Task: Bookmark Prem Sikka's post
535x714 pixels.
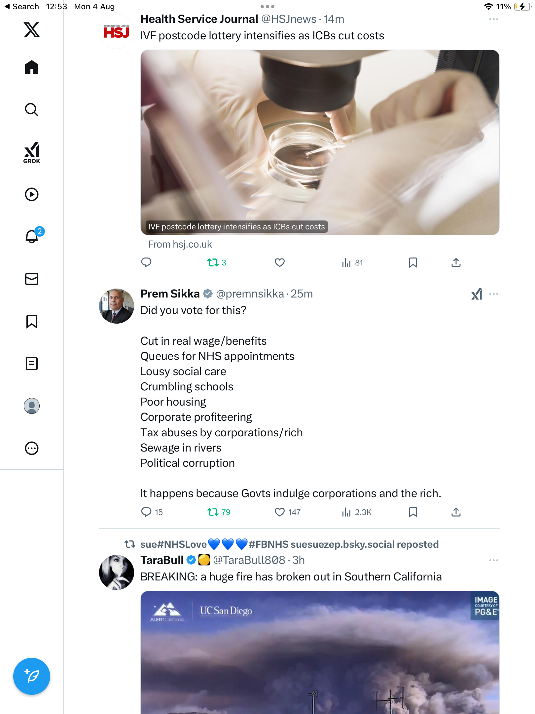Action: 413,512
